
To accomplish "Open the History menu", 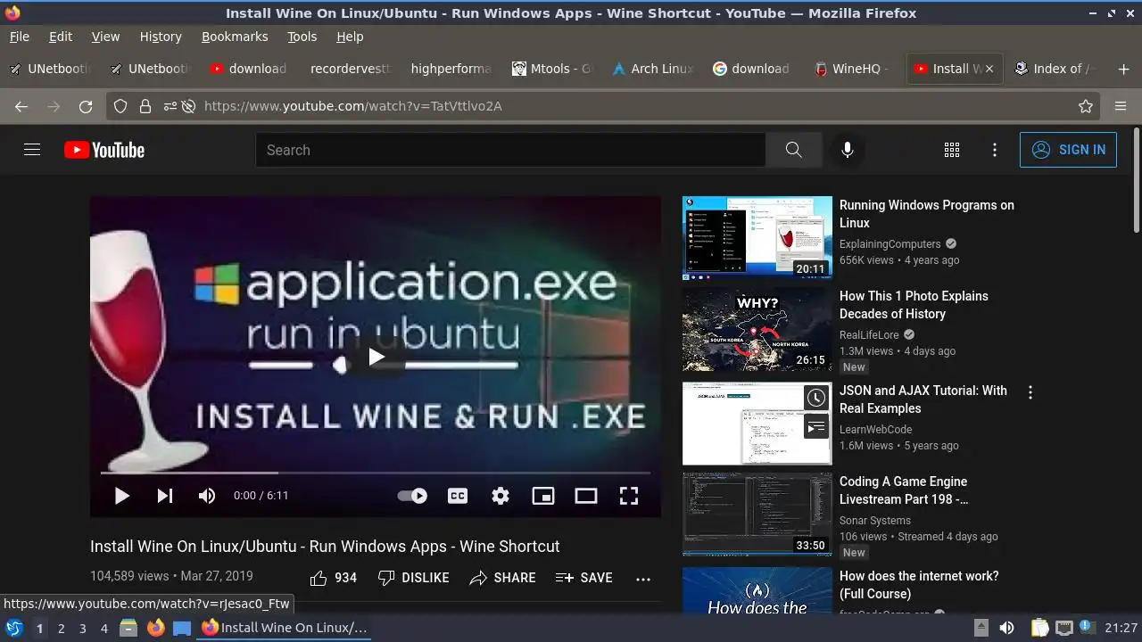I will tap(161, 37).
